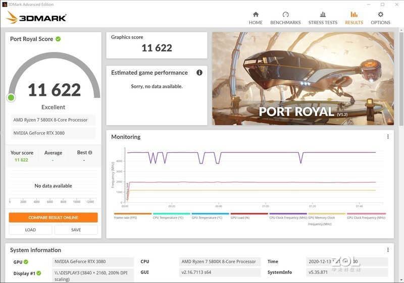This screenshot has width=404, height=283.
Task: Toggle GPU Memory Clock Frequency legend
Action: tap(327, 219)
